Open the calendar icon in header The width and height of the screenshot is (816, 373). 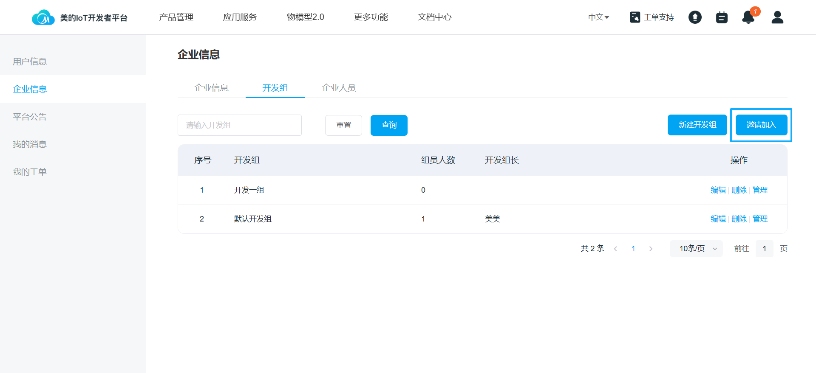point(722,17)
